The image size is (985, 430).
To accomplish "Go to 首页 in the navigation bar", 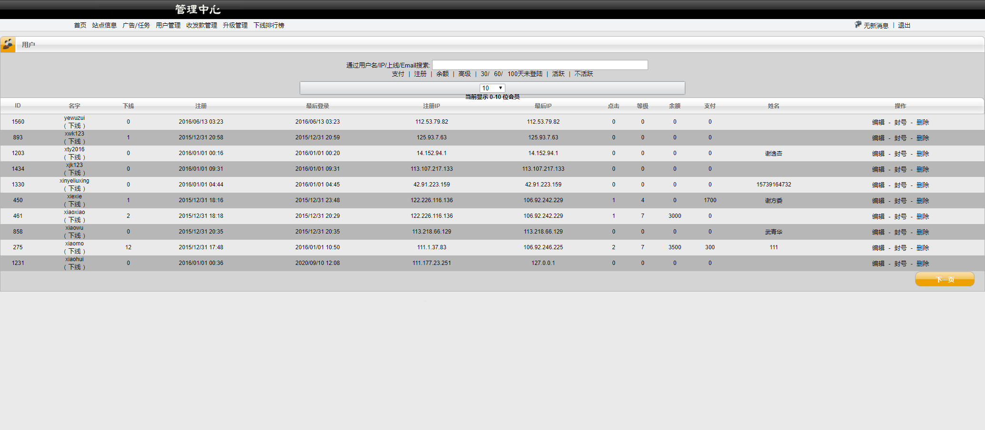I will click(80, 25).
